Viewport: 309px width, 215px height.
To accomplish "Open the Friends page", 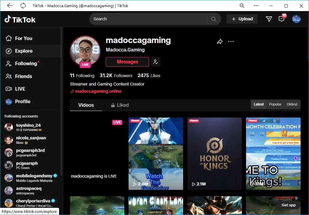I will coord(31,76).
